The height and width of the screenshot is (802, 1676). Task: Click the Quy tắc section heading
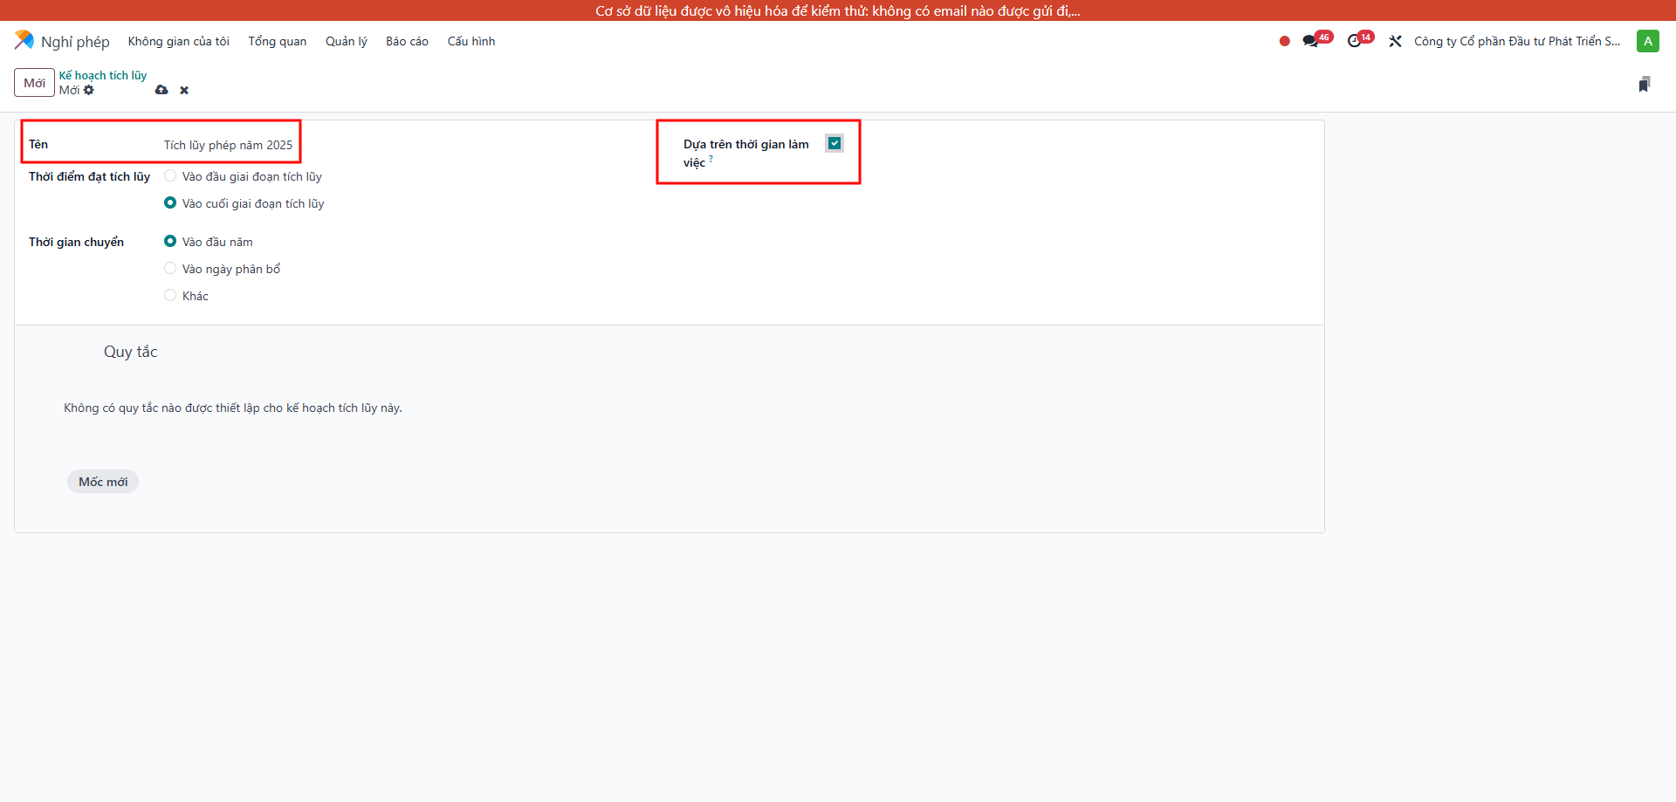click(130, 352)
